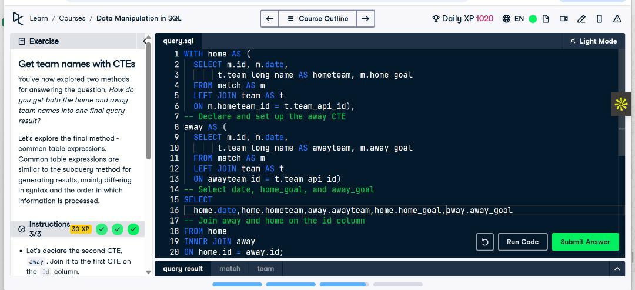Switch to the query.sql tab
This screenshot has width=635, height=290.
tap(178, 41)
